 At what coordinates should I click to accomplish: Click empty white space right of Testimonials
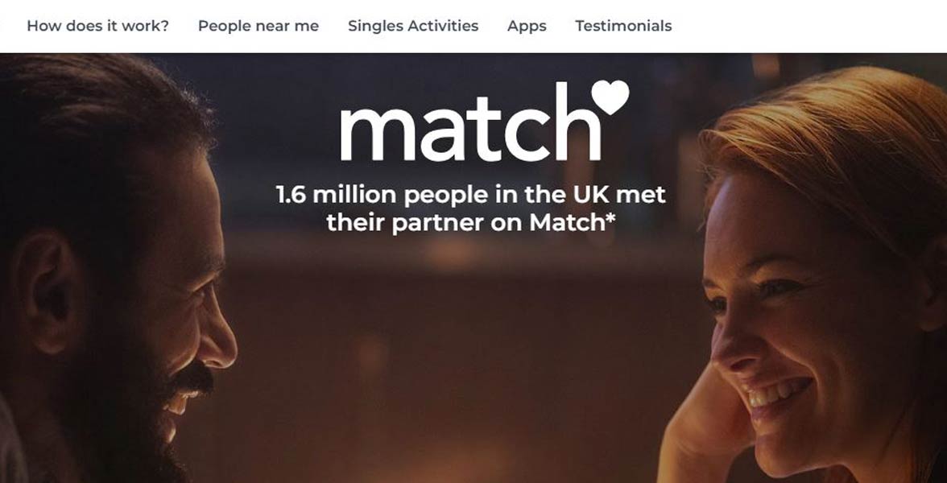pyautogui.click(x=809, y=26)
